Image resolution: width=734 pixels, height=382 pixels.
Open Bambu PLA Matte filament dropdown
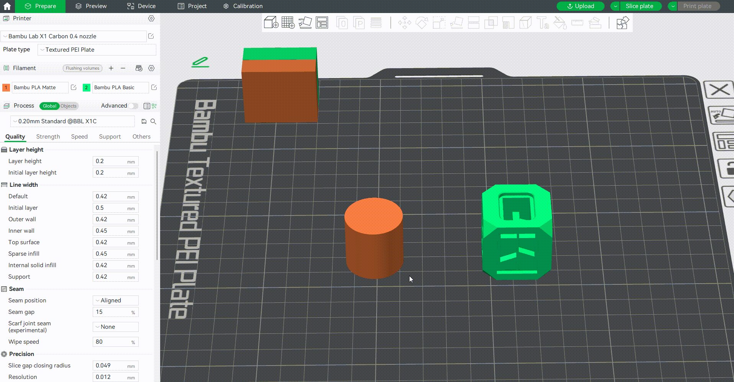tap(40, 88)
